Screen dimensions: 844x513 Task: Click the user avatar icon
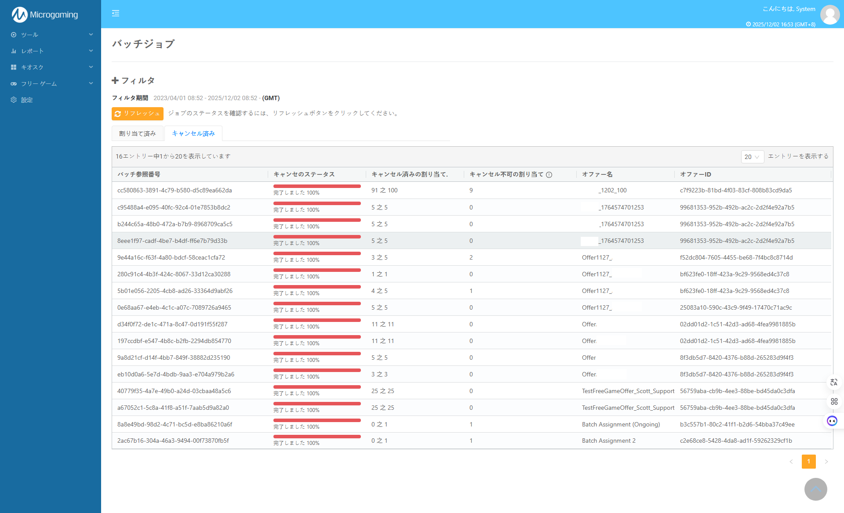pyautogui.click(x=830, y=14)
